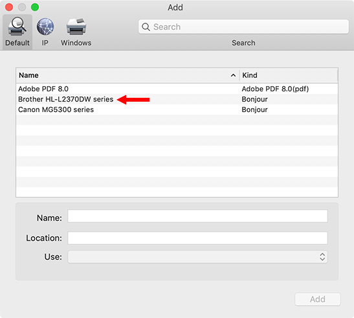Viewport: 354px width, 318px height.
Task: Click the Default tab label
Action: click(x=17, y=43)
